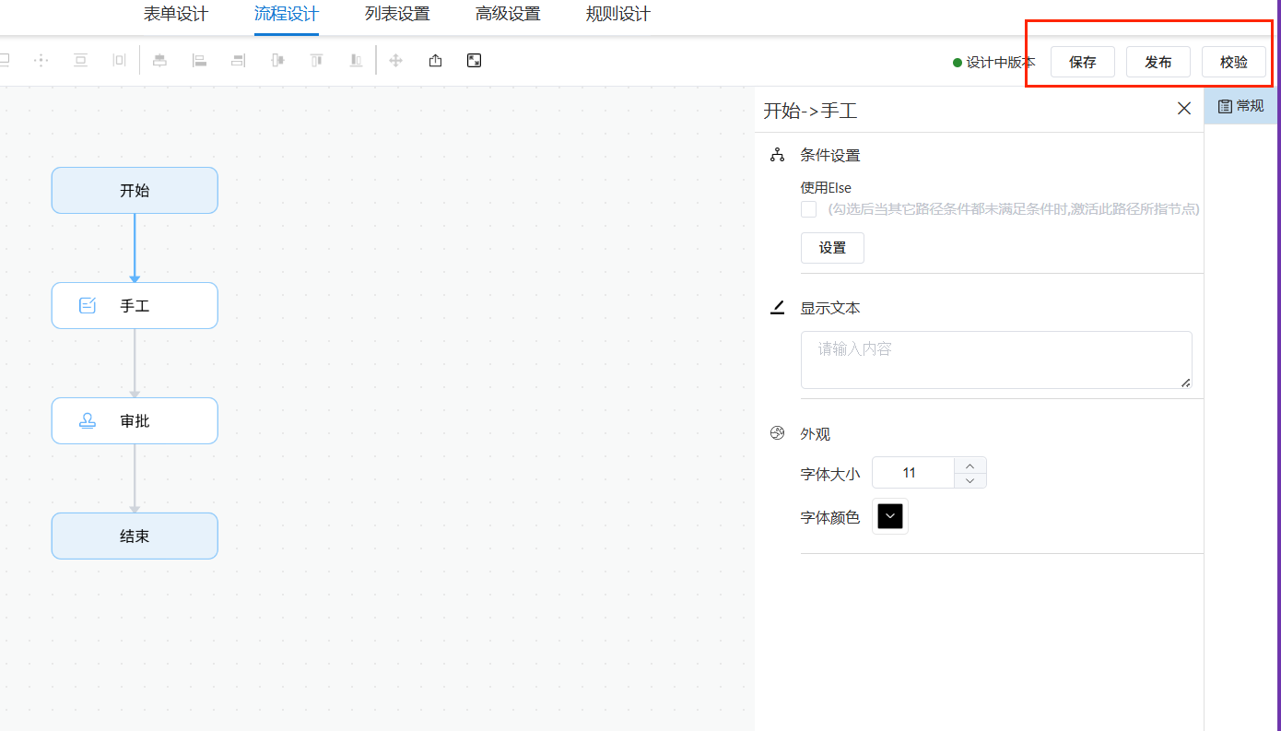Open the 高级设置 tab
This screenshot has width=1281, height=731.
pos(508,14)
